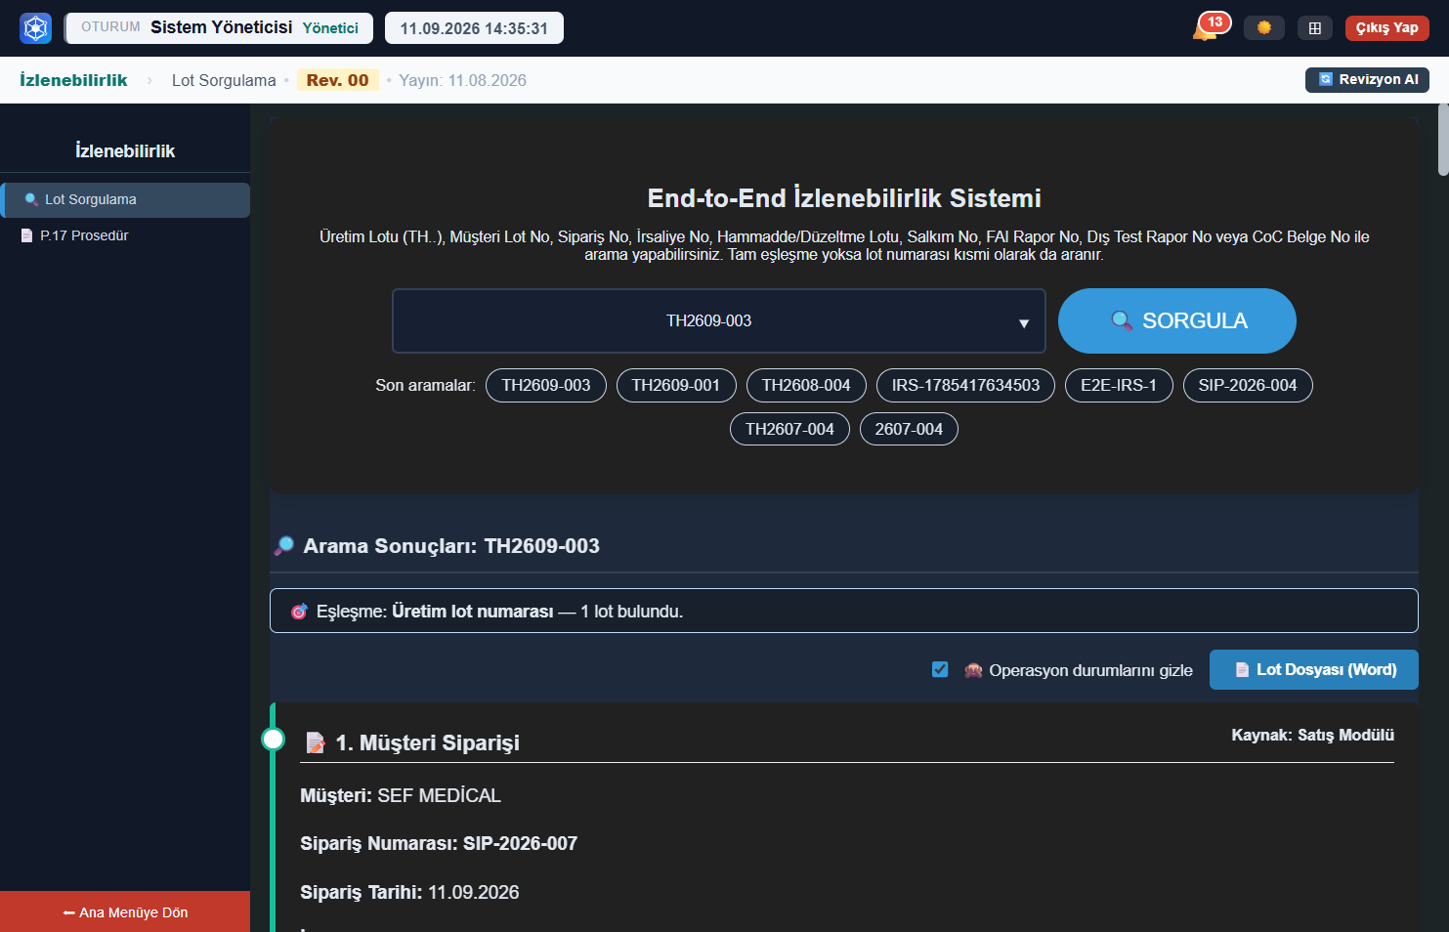This screenshot has width=1449, height=932.
Task: Select recent search IRS-1785417634503
Action: click(x=966, y=385)
